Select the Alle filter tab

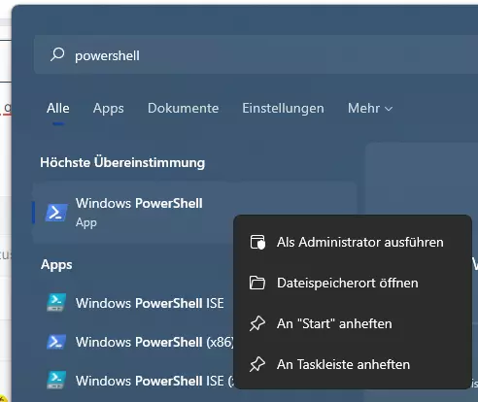click(58, 108)
